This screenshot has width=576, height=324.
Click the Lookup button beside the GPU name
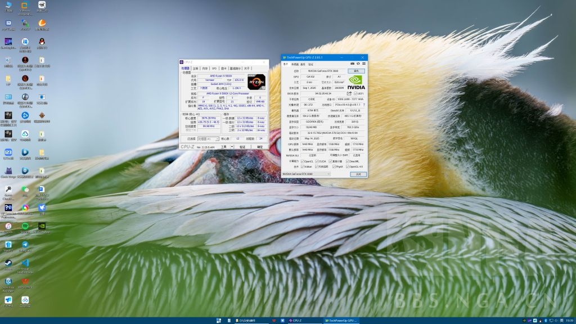coord(357,71)
